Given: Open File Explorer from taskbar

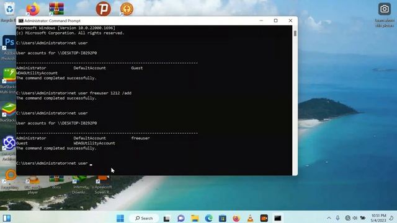Looking at the screenshot, I should pos(195,218).
